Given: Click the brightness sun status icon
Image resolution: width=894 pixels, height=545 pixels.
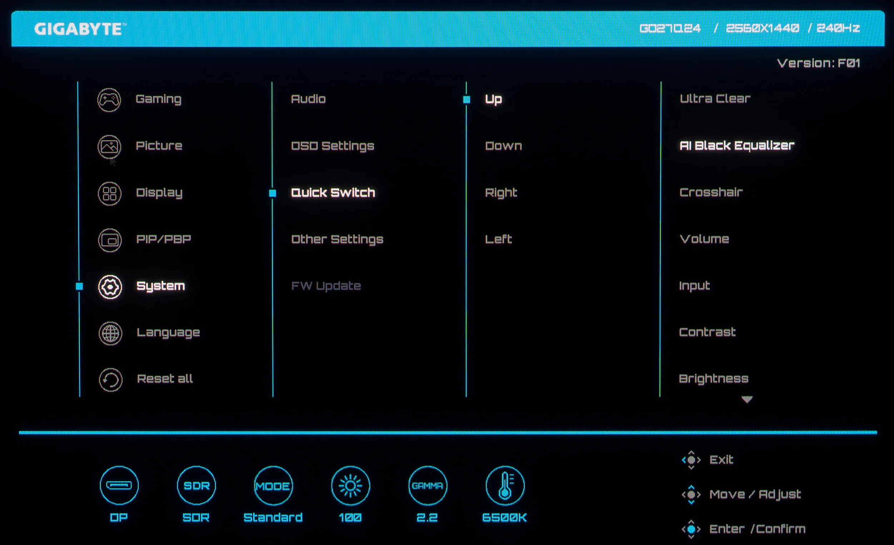Looking at the screenshot, I should [350, 486].
